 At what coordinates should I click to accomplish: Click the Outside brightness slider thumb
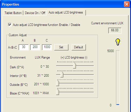[57, 83]
